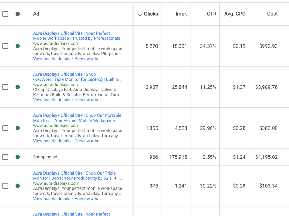Screen dimensions: 289x216
Task: Click the 2,907 clicks value
Action: (152, 87)
